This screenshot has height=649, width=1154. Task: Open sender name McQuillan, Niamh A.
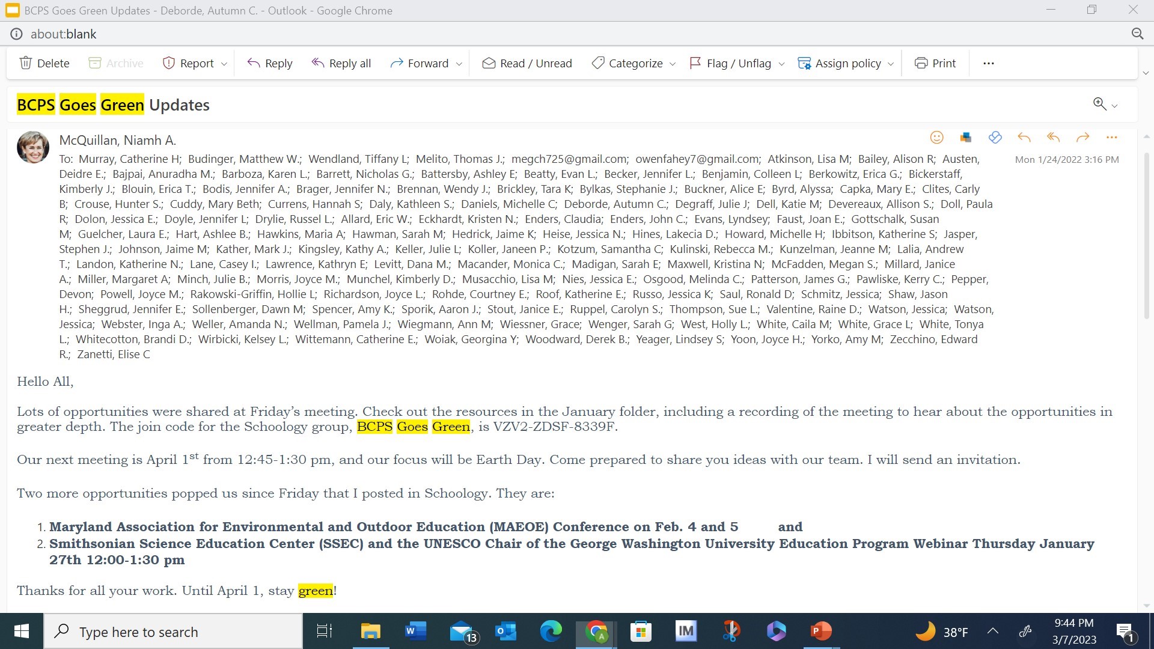(x=117, y=140)
